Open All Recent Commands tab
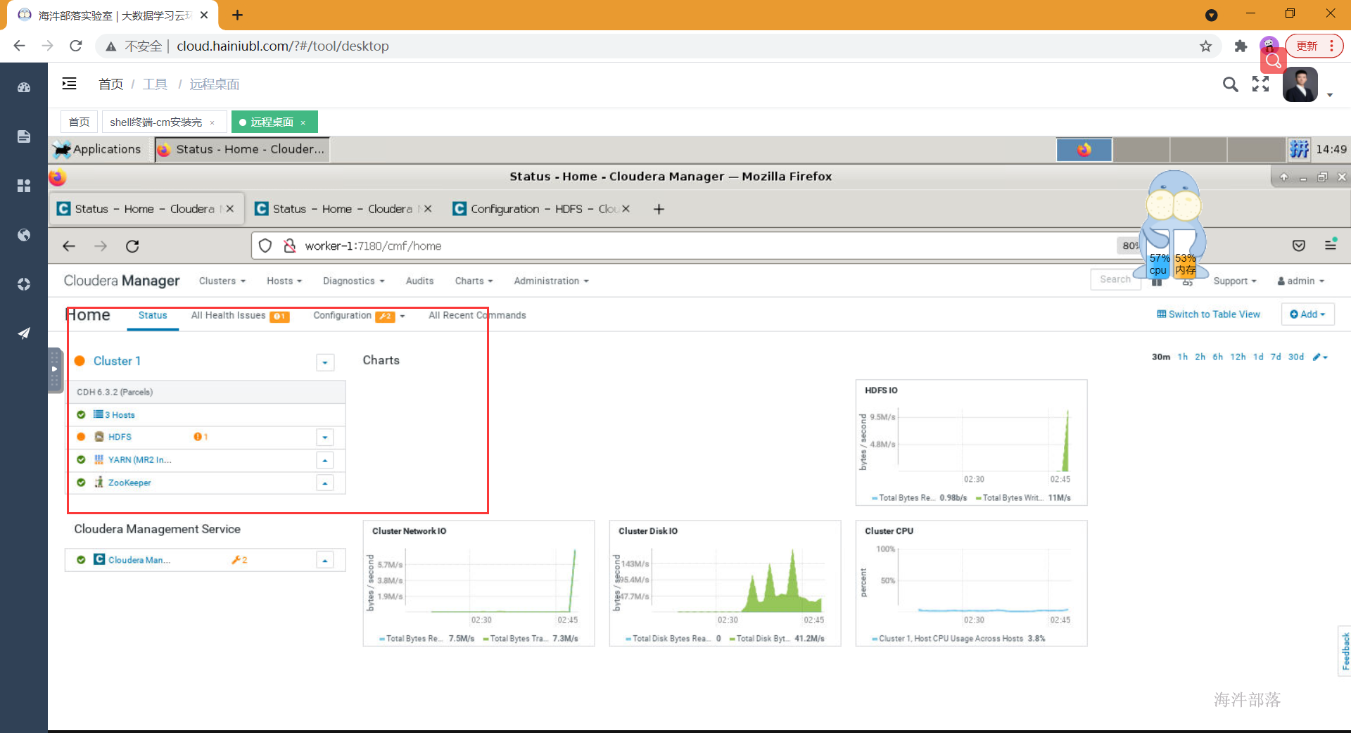 [477, 315]
